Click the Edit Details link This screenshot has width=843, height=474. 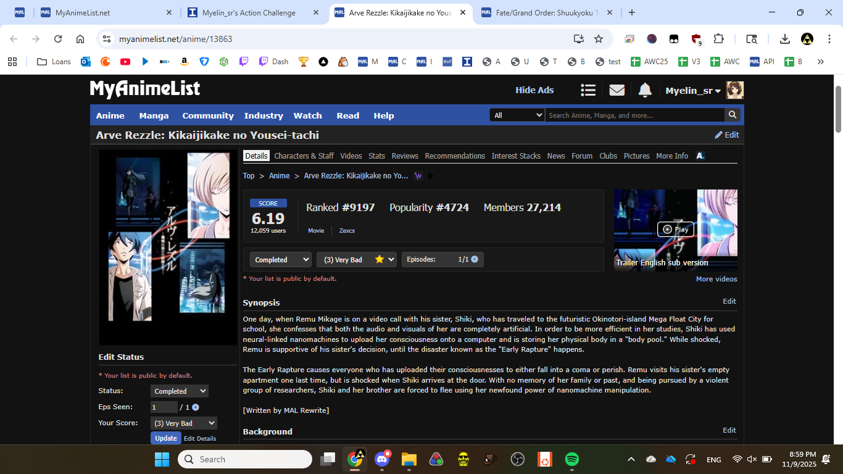pyautogui.click(x=200, y=439)
